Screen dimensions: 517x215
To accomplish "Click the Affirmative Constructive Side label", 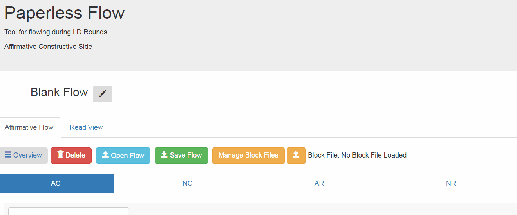I will point(48,47).
